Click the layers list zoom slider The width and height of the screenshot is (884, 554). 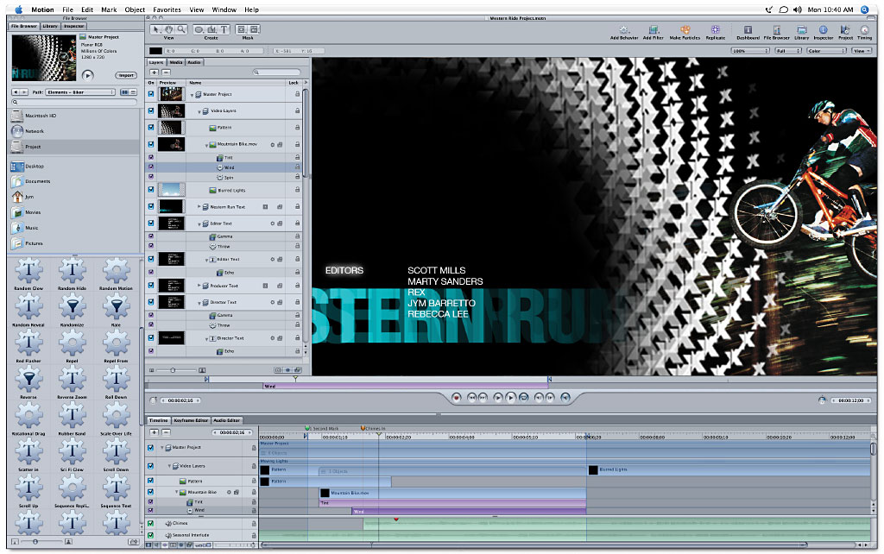(172, 369)
